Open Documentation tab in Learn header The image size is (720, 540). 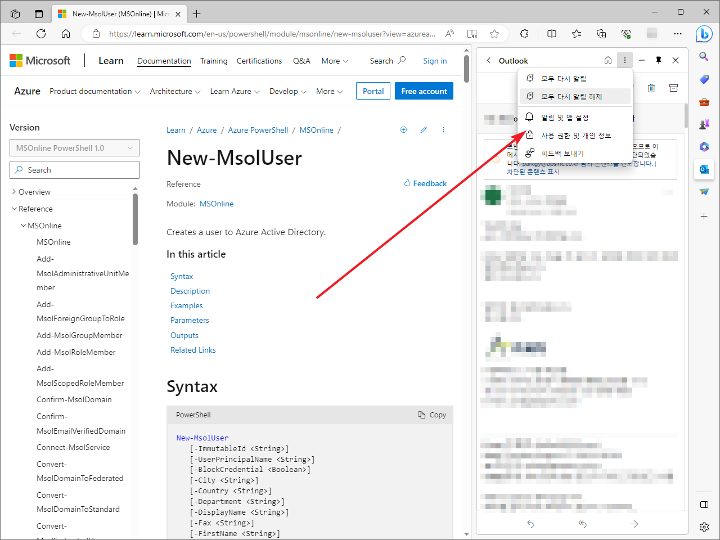tap(164, 61)
